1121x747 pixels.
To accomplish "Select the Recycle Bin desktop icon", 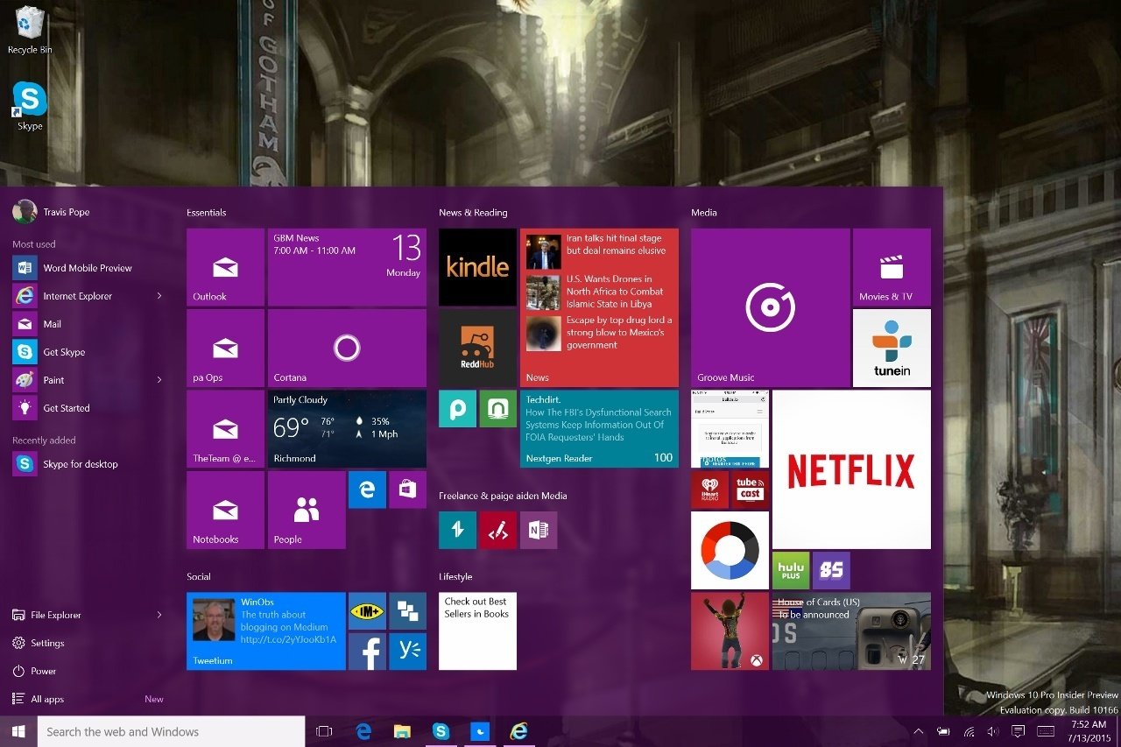I will point(30,31).
